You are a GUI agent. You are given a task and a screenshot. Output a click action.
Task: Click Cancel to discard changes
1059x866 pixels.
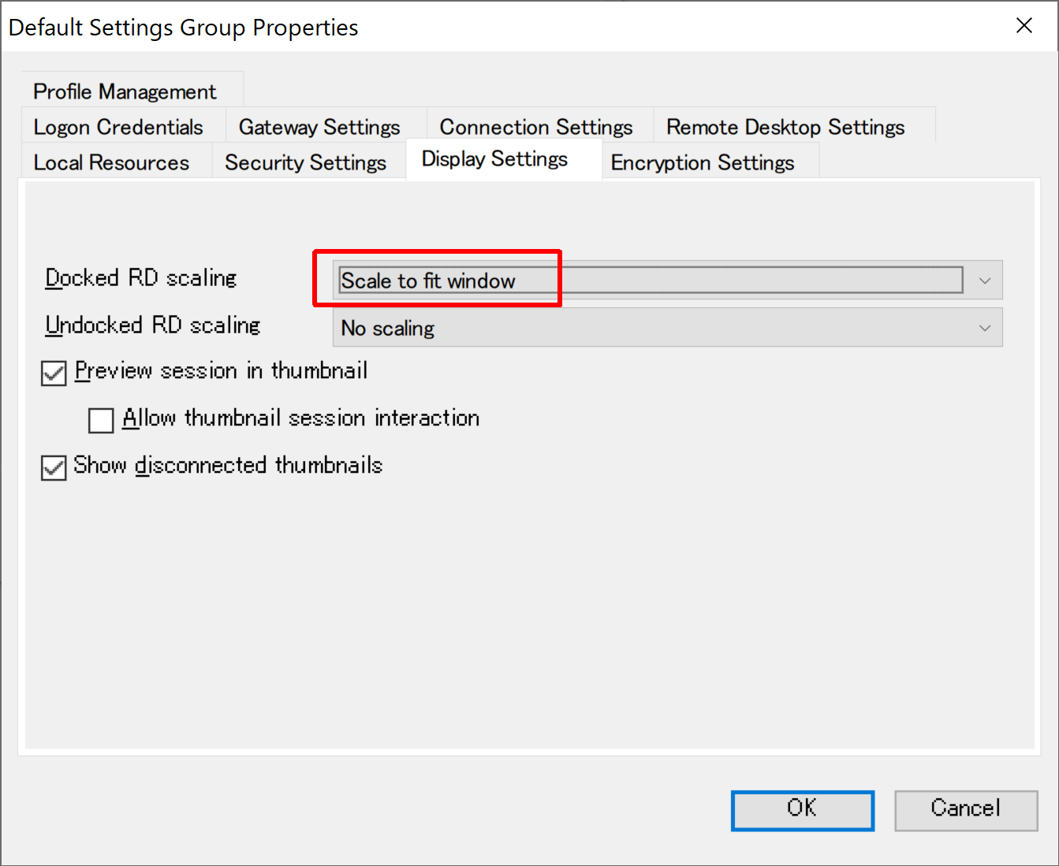(966, 810)
